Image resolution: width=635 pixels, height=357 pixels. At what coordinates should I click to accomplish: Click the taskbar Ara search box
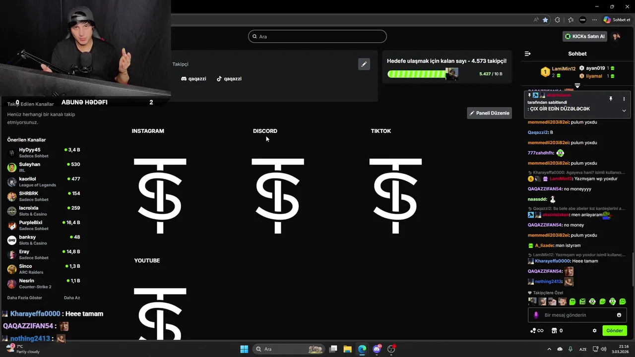pos(289,349)
